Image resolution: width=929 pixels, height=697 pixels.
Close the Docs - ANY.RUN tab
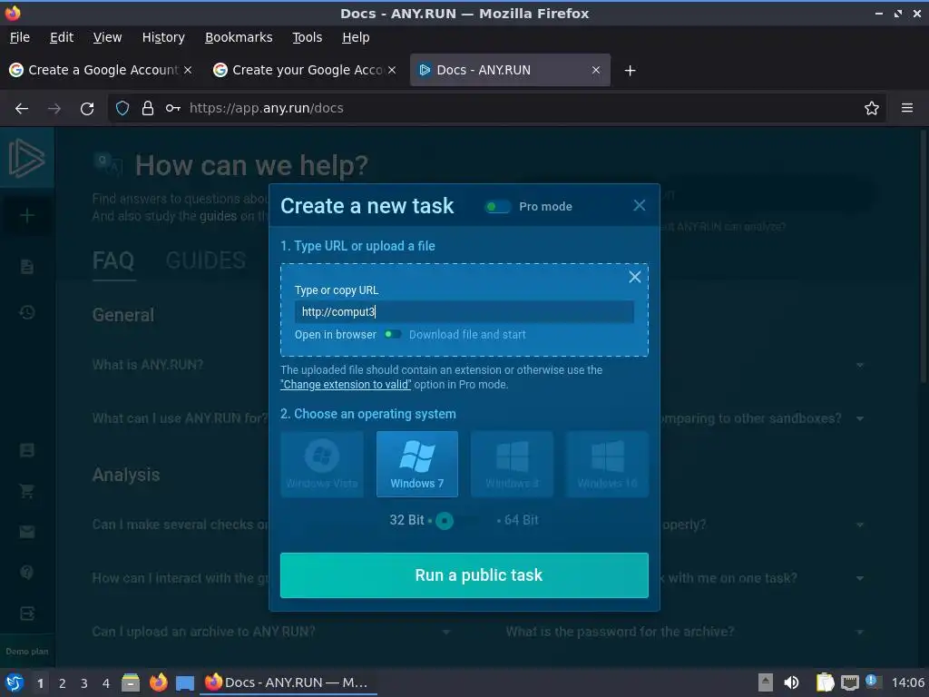[x=596, y=70]
